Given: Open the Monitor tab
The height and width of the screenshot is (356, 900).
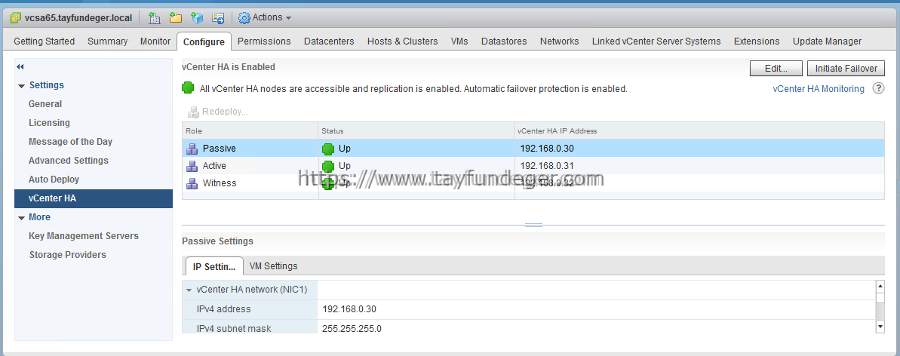Looking at the screenshot, I should (155, 41).
